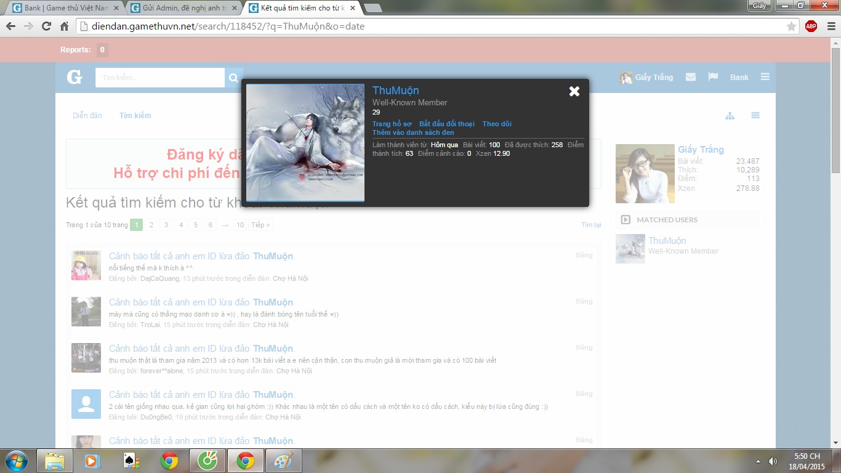Click the sitemap icon in breadcrumb bar
This screenshot has width=841, height=473.
[x=730, y=116]
